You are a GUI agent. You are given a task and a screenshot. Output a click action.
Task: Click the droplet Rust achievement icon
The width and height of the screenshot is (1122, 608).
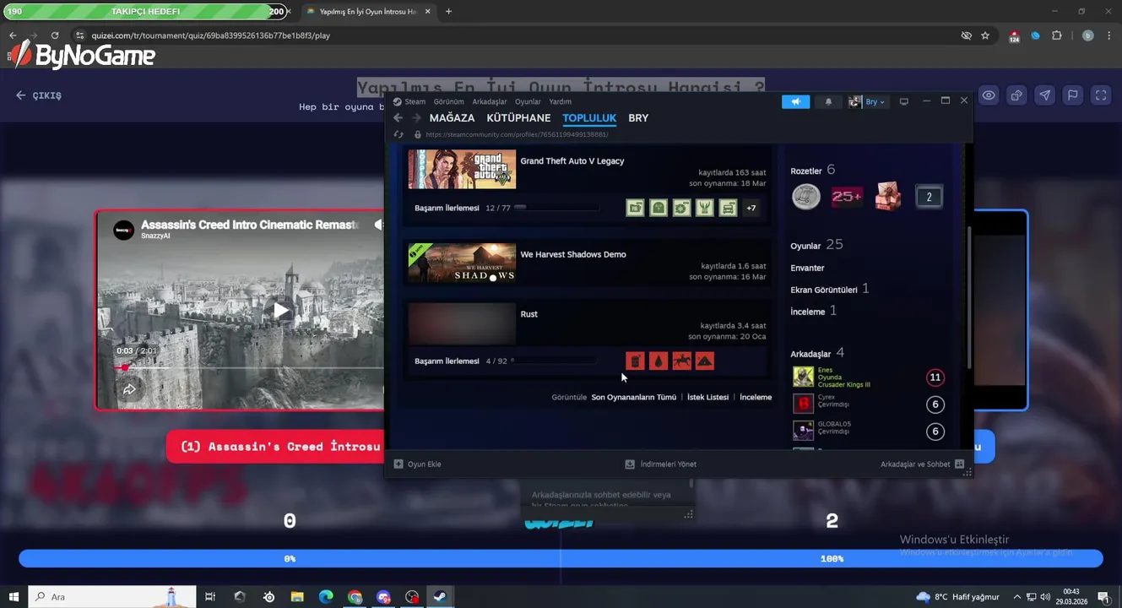coord(659,361)
